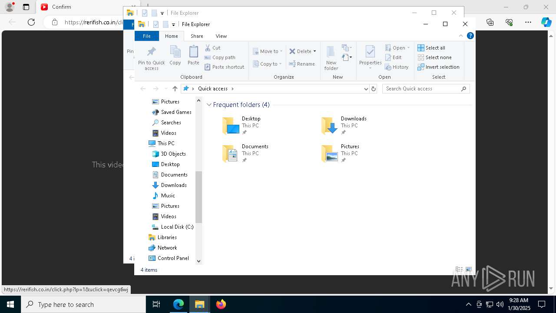
Task: Click Quick access in the address path
Action: point(213,89)
